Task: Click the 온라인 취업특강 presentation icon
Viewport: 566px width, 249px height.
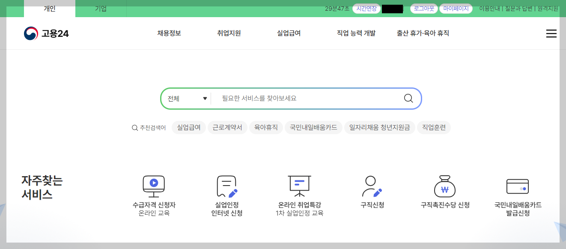Action: (298, 186)
